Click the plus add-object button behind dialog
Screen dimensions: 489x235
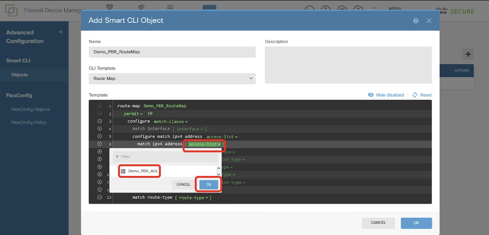tap(468, 54)
